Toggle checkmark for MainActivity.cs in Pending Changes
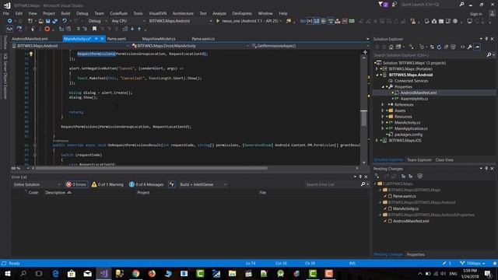Viewport: 498px width, 280px height. point(385,208)
